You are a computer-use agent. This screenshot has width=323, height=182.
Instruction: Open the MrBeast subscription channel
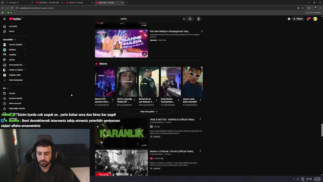(12, 50)
